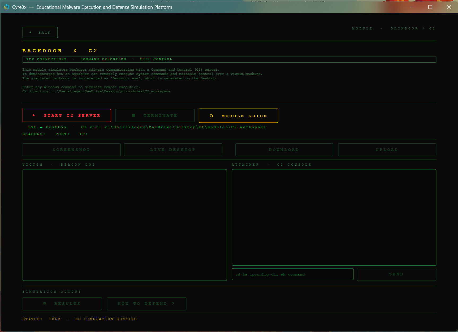The image size is (458, 332).
Task: Click the 'COMMAND EXECUTION' tag text
Action: click(103, 59)
